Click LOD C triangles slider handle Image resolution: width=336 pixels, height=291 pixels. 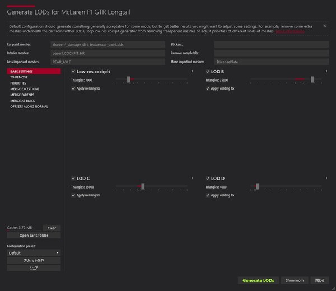pyautogui.click(x=143, y=186)
